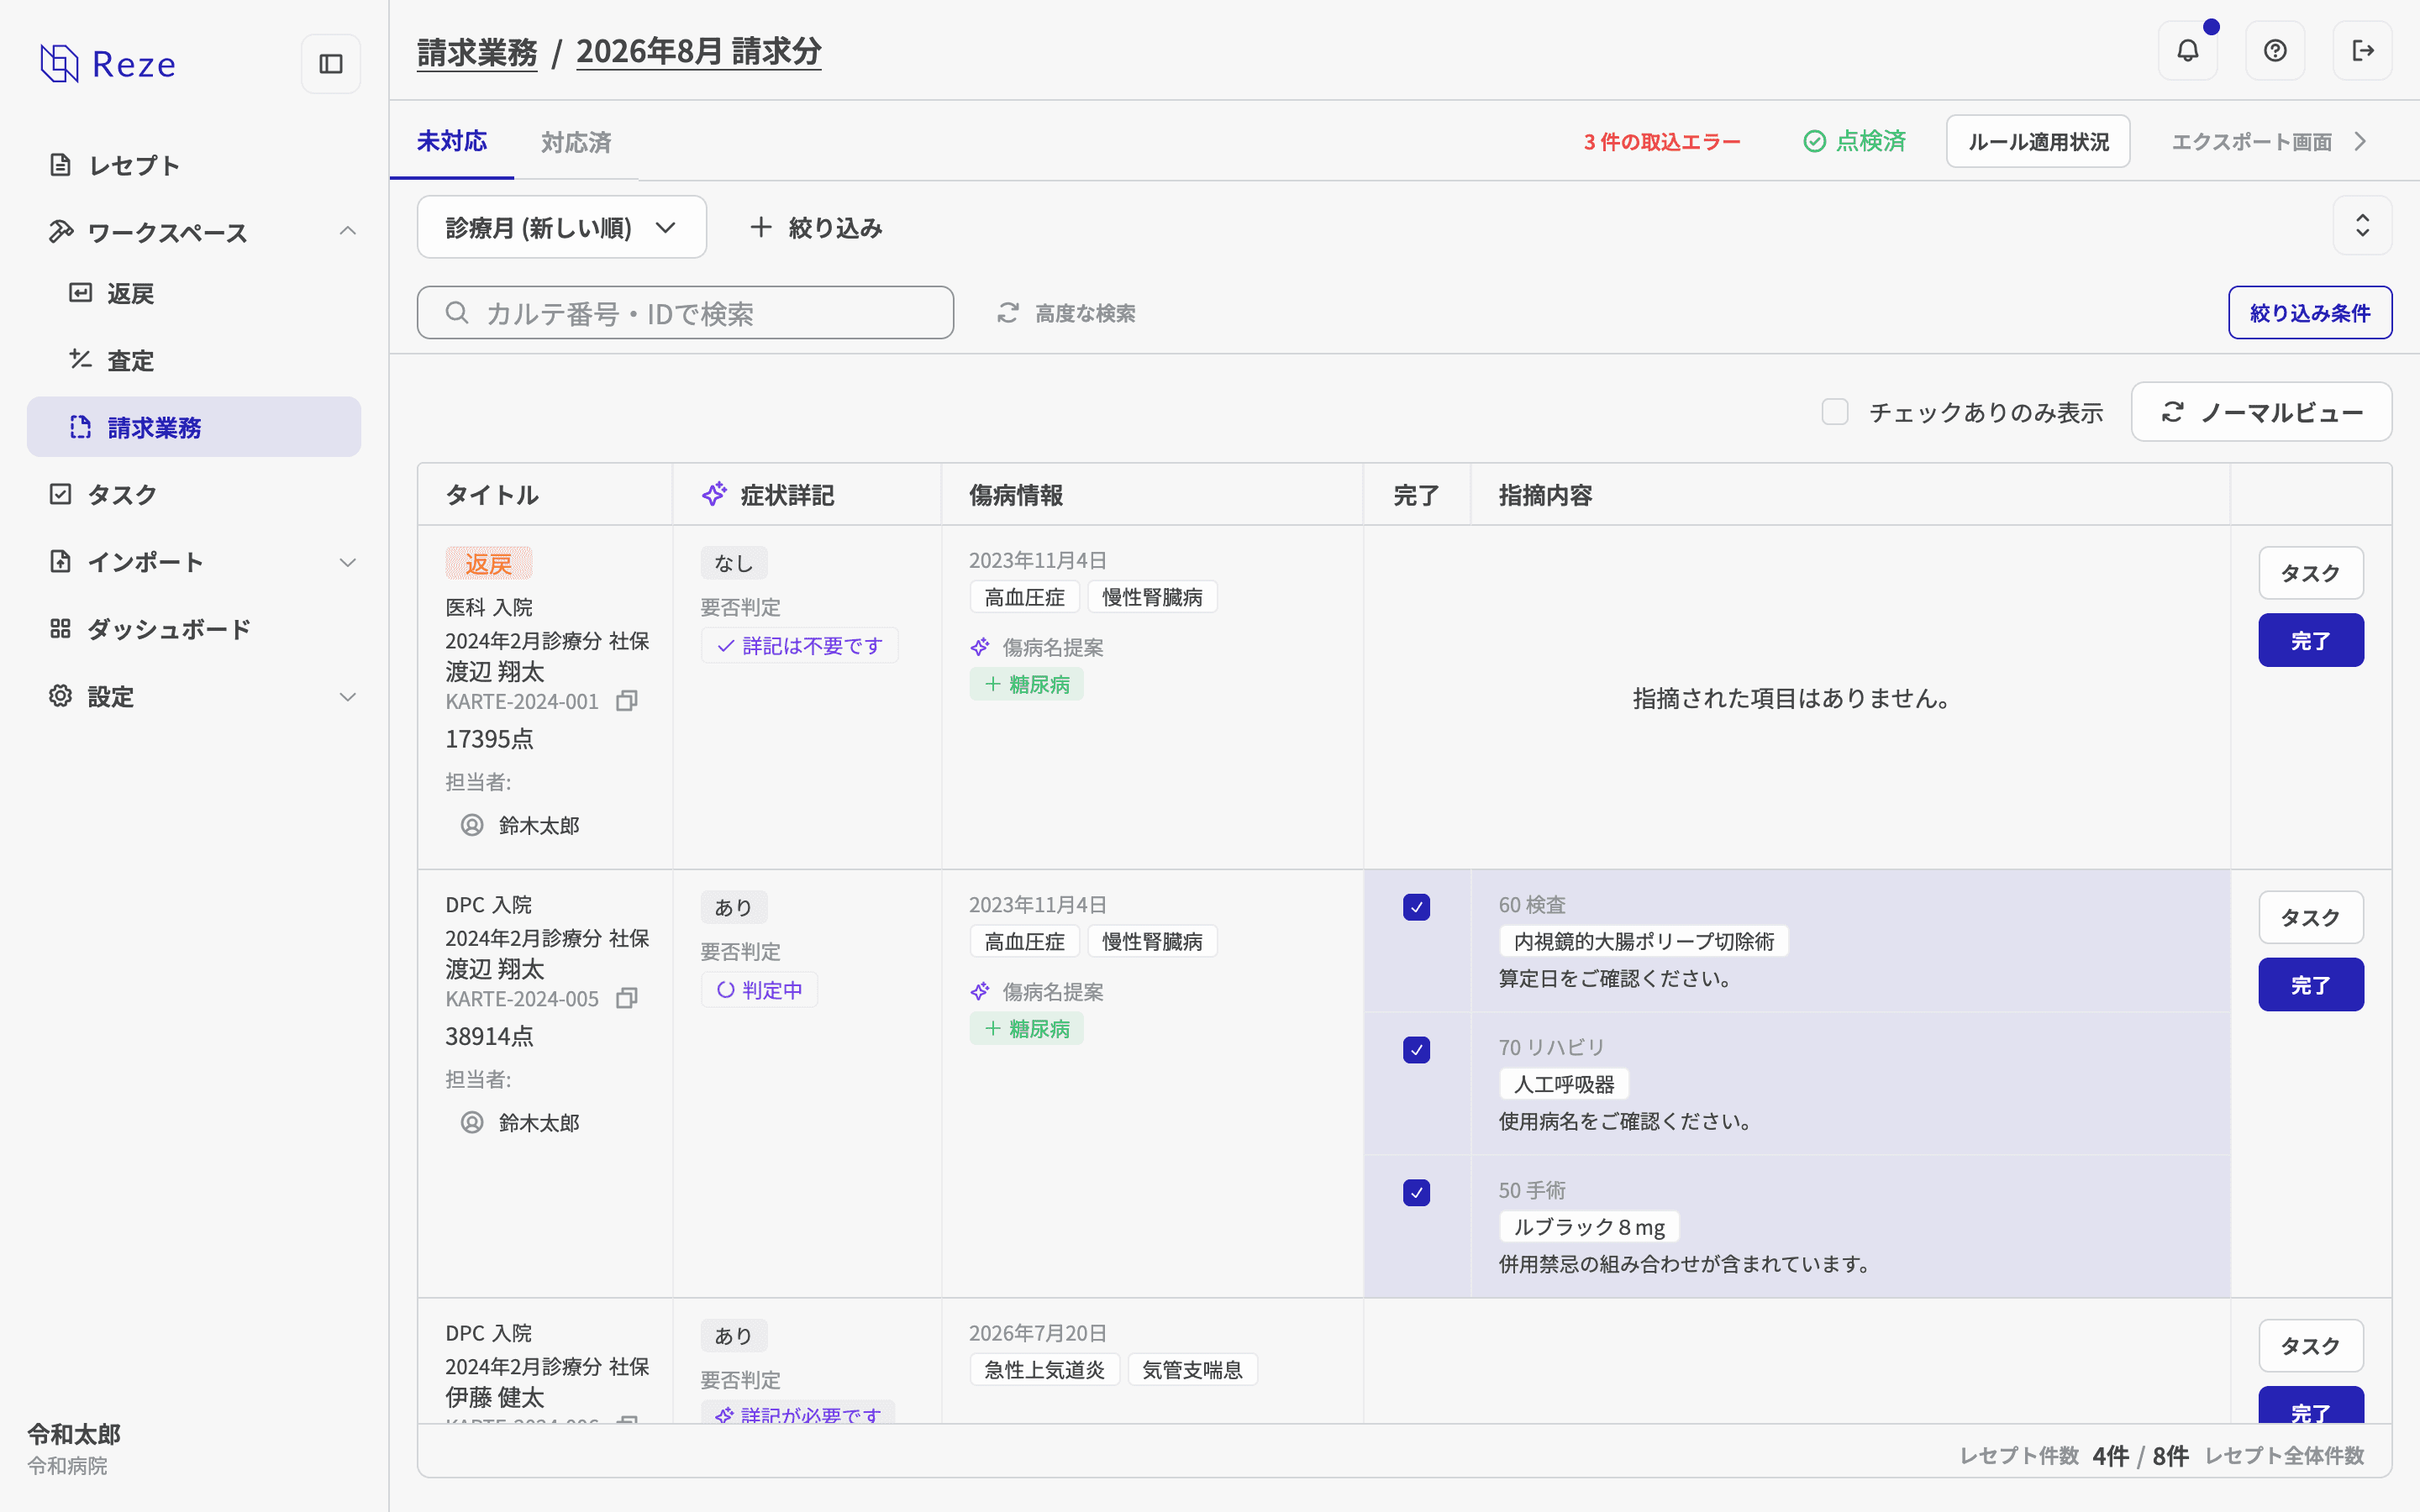Click the 人工呼吸器 tag
This screenshot has height=1512, width=2420.
point(1563,1084)
